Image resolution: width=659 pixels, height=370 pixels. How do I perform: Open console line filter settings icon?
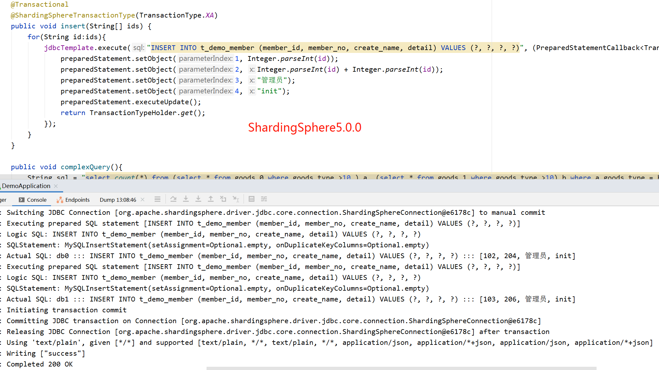264,199
